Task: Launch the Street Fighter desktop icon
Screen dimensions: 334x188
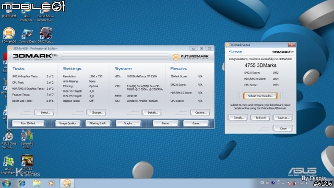Action: point(27,165)
